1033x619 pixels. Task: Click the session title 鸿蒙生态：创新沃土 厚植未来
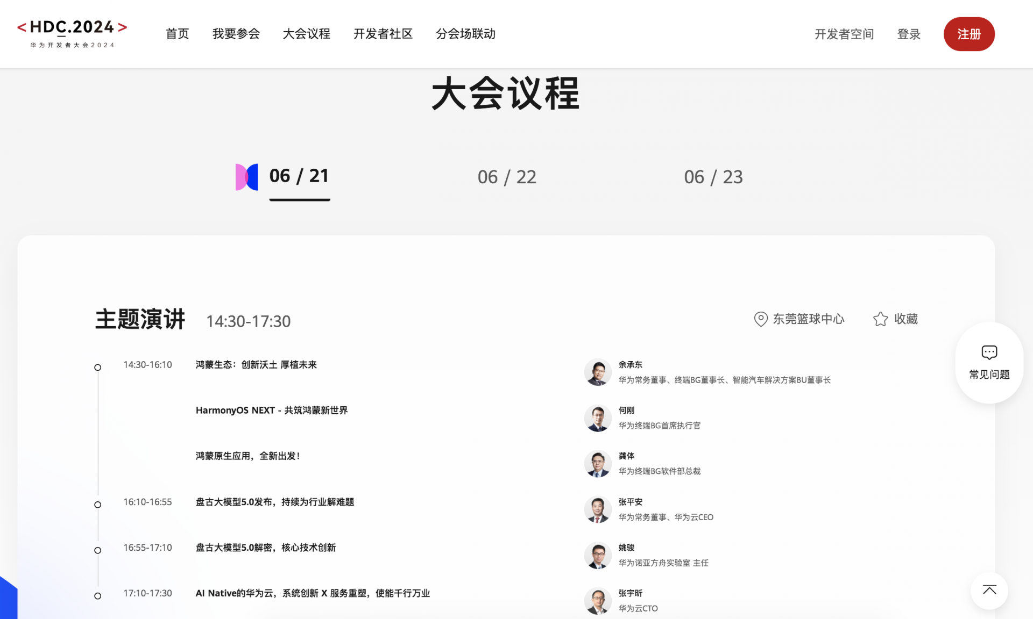tap(256, 365)
